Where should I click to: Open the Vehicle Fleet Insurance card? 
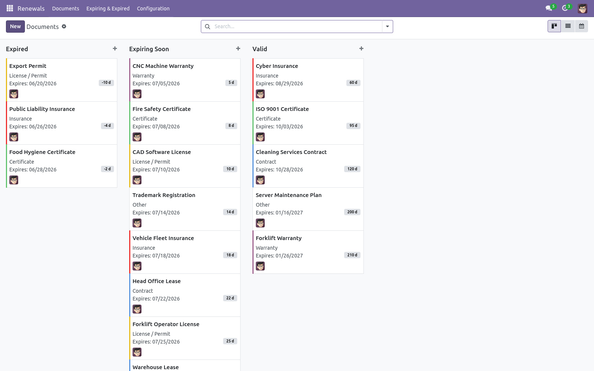click(x=185, y=252)
